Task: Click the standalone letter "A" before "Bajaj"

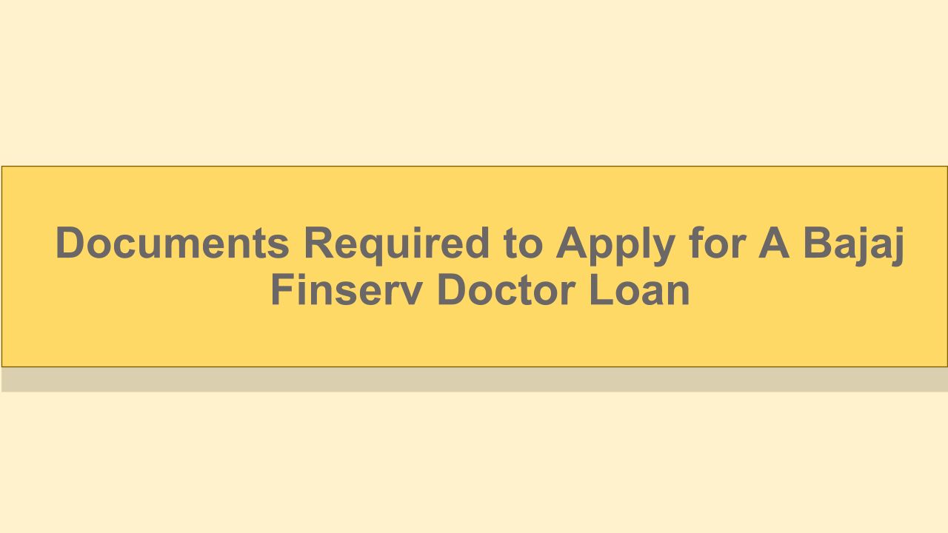Action: click(774, 244)
